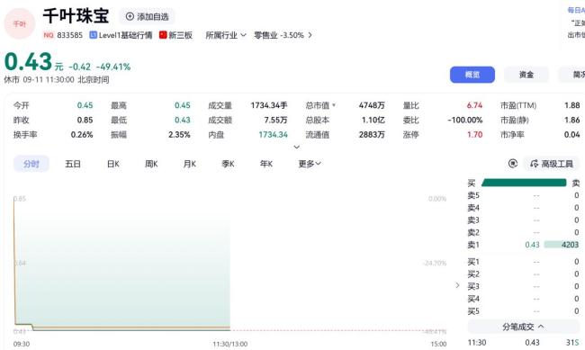The width and height of the screenshot is (585, 350).
Task: Click the round chart settings icon beside 高级工具
Action: (x=513, y=164)
